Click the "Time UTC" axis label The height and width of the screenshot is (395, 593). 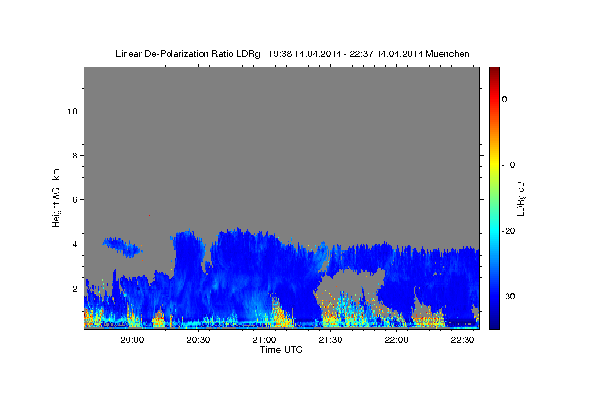pos(281,350)
